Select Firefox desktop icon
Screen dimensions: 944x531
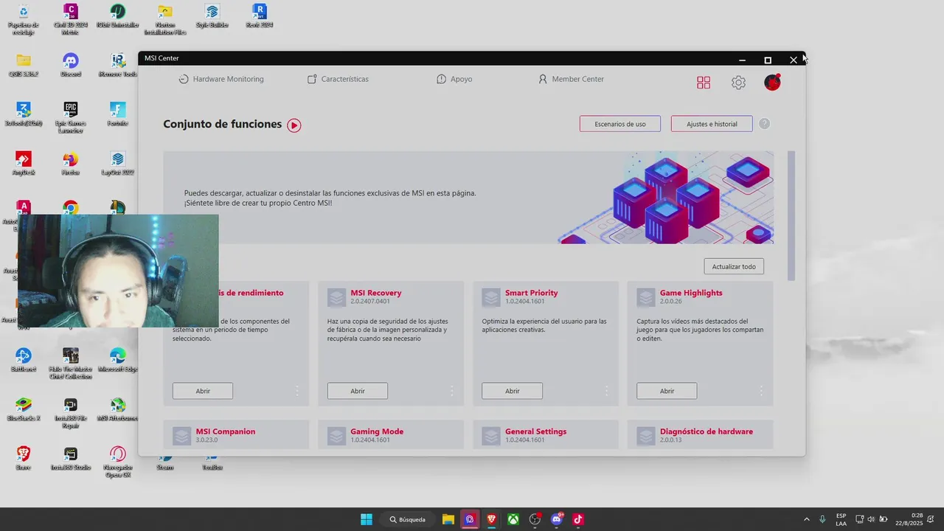[71, 164]
